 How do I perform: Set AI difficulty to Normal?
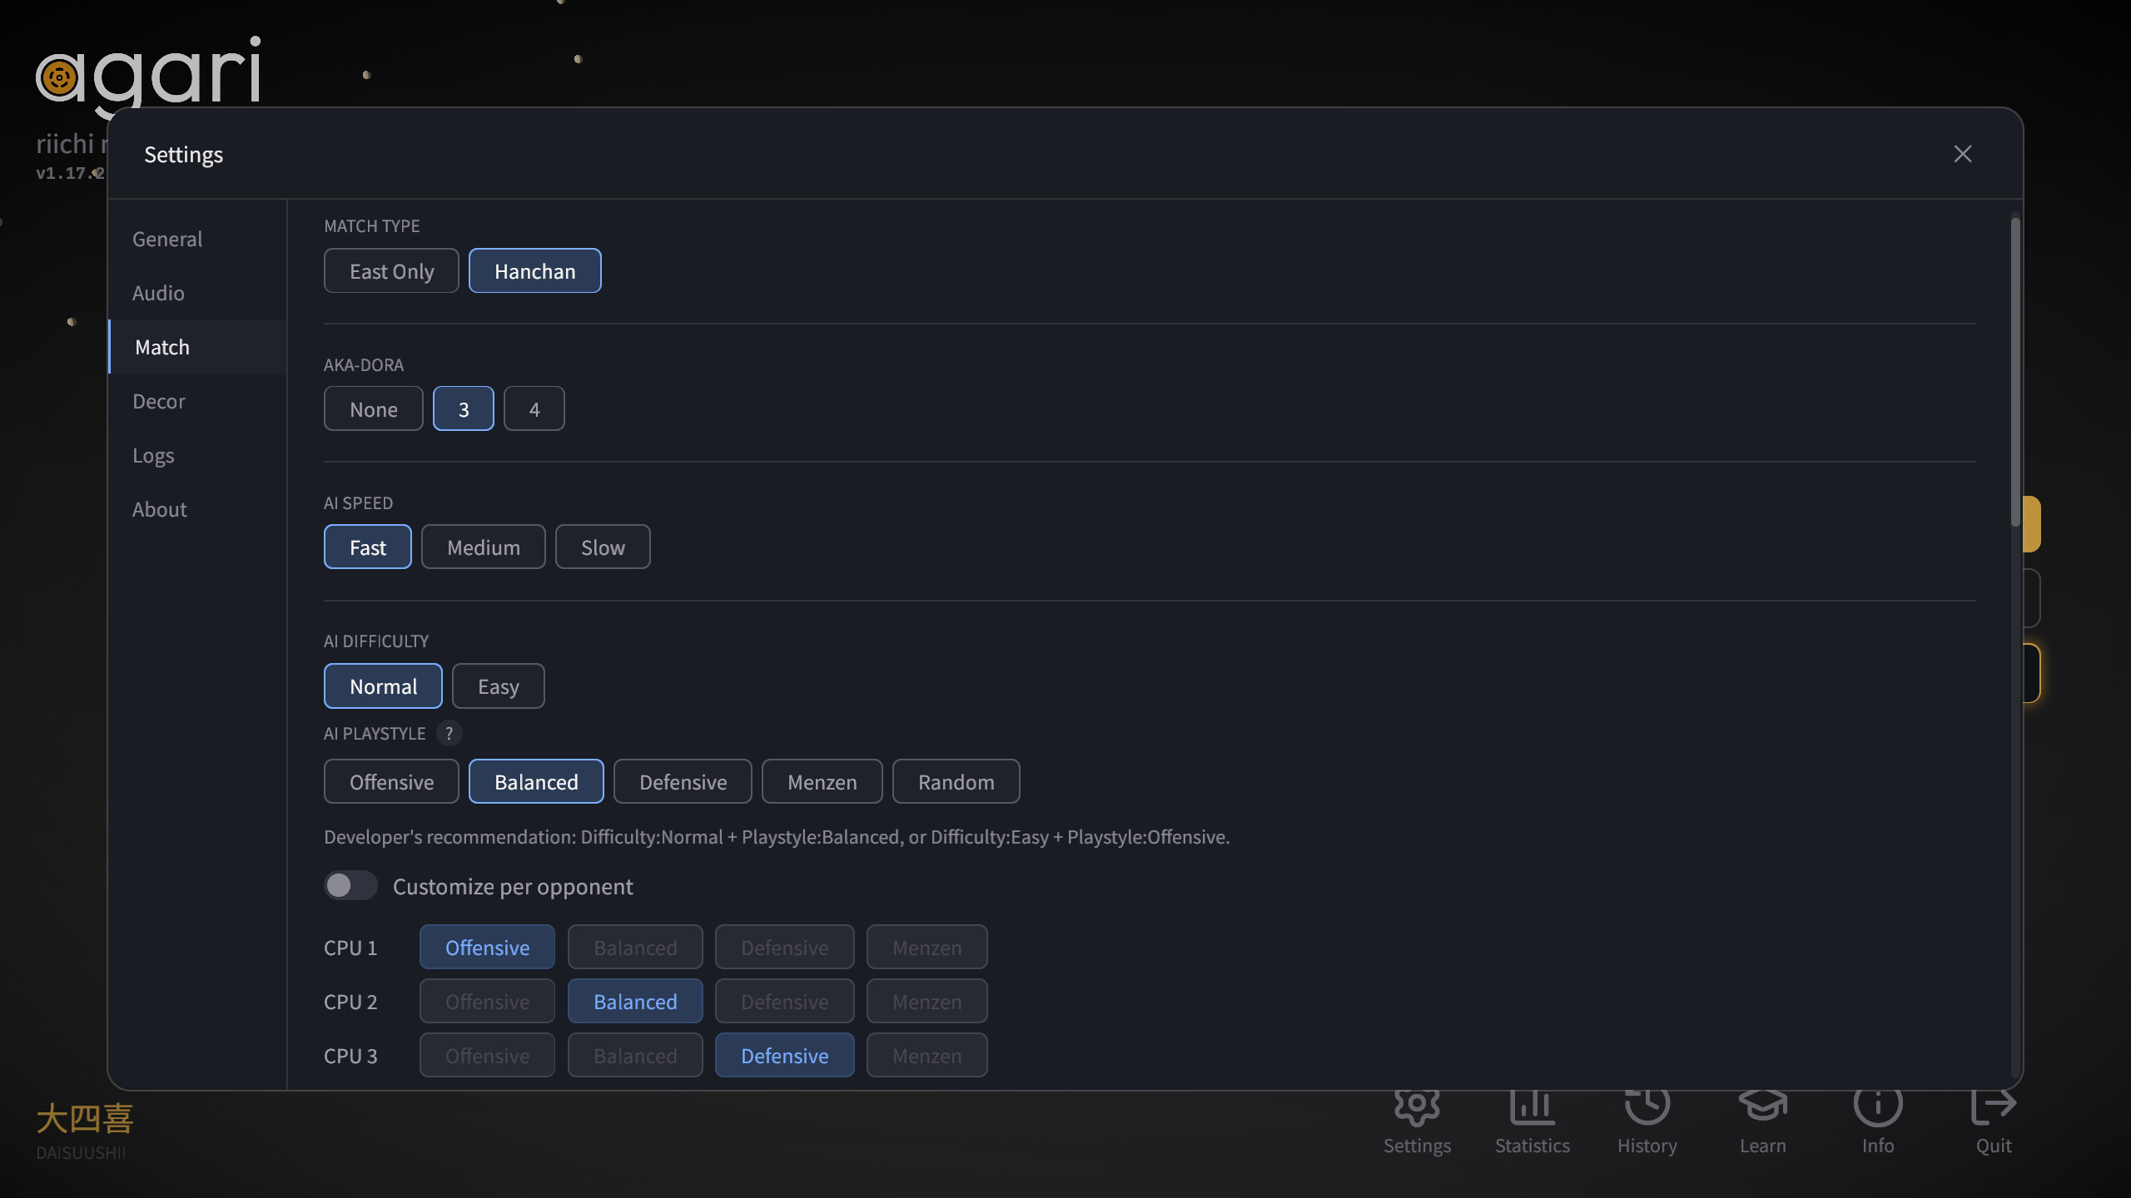[x=383, y=686]
